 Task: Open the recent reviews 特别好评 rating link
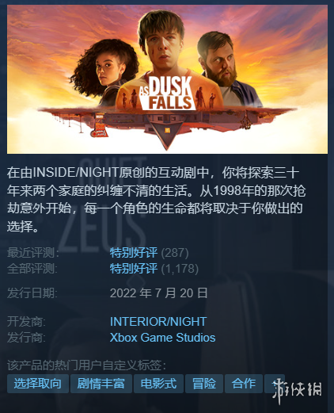[x=134, y=253]
